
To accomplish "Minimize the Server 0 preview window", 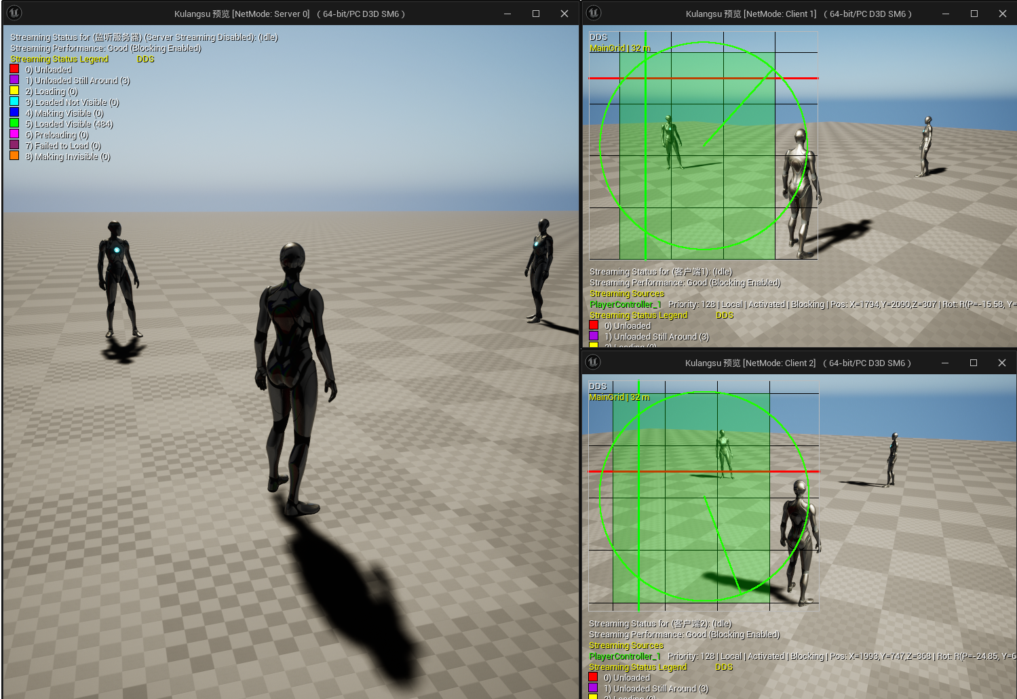I will [507, 14].
